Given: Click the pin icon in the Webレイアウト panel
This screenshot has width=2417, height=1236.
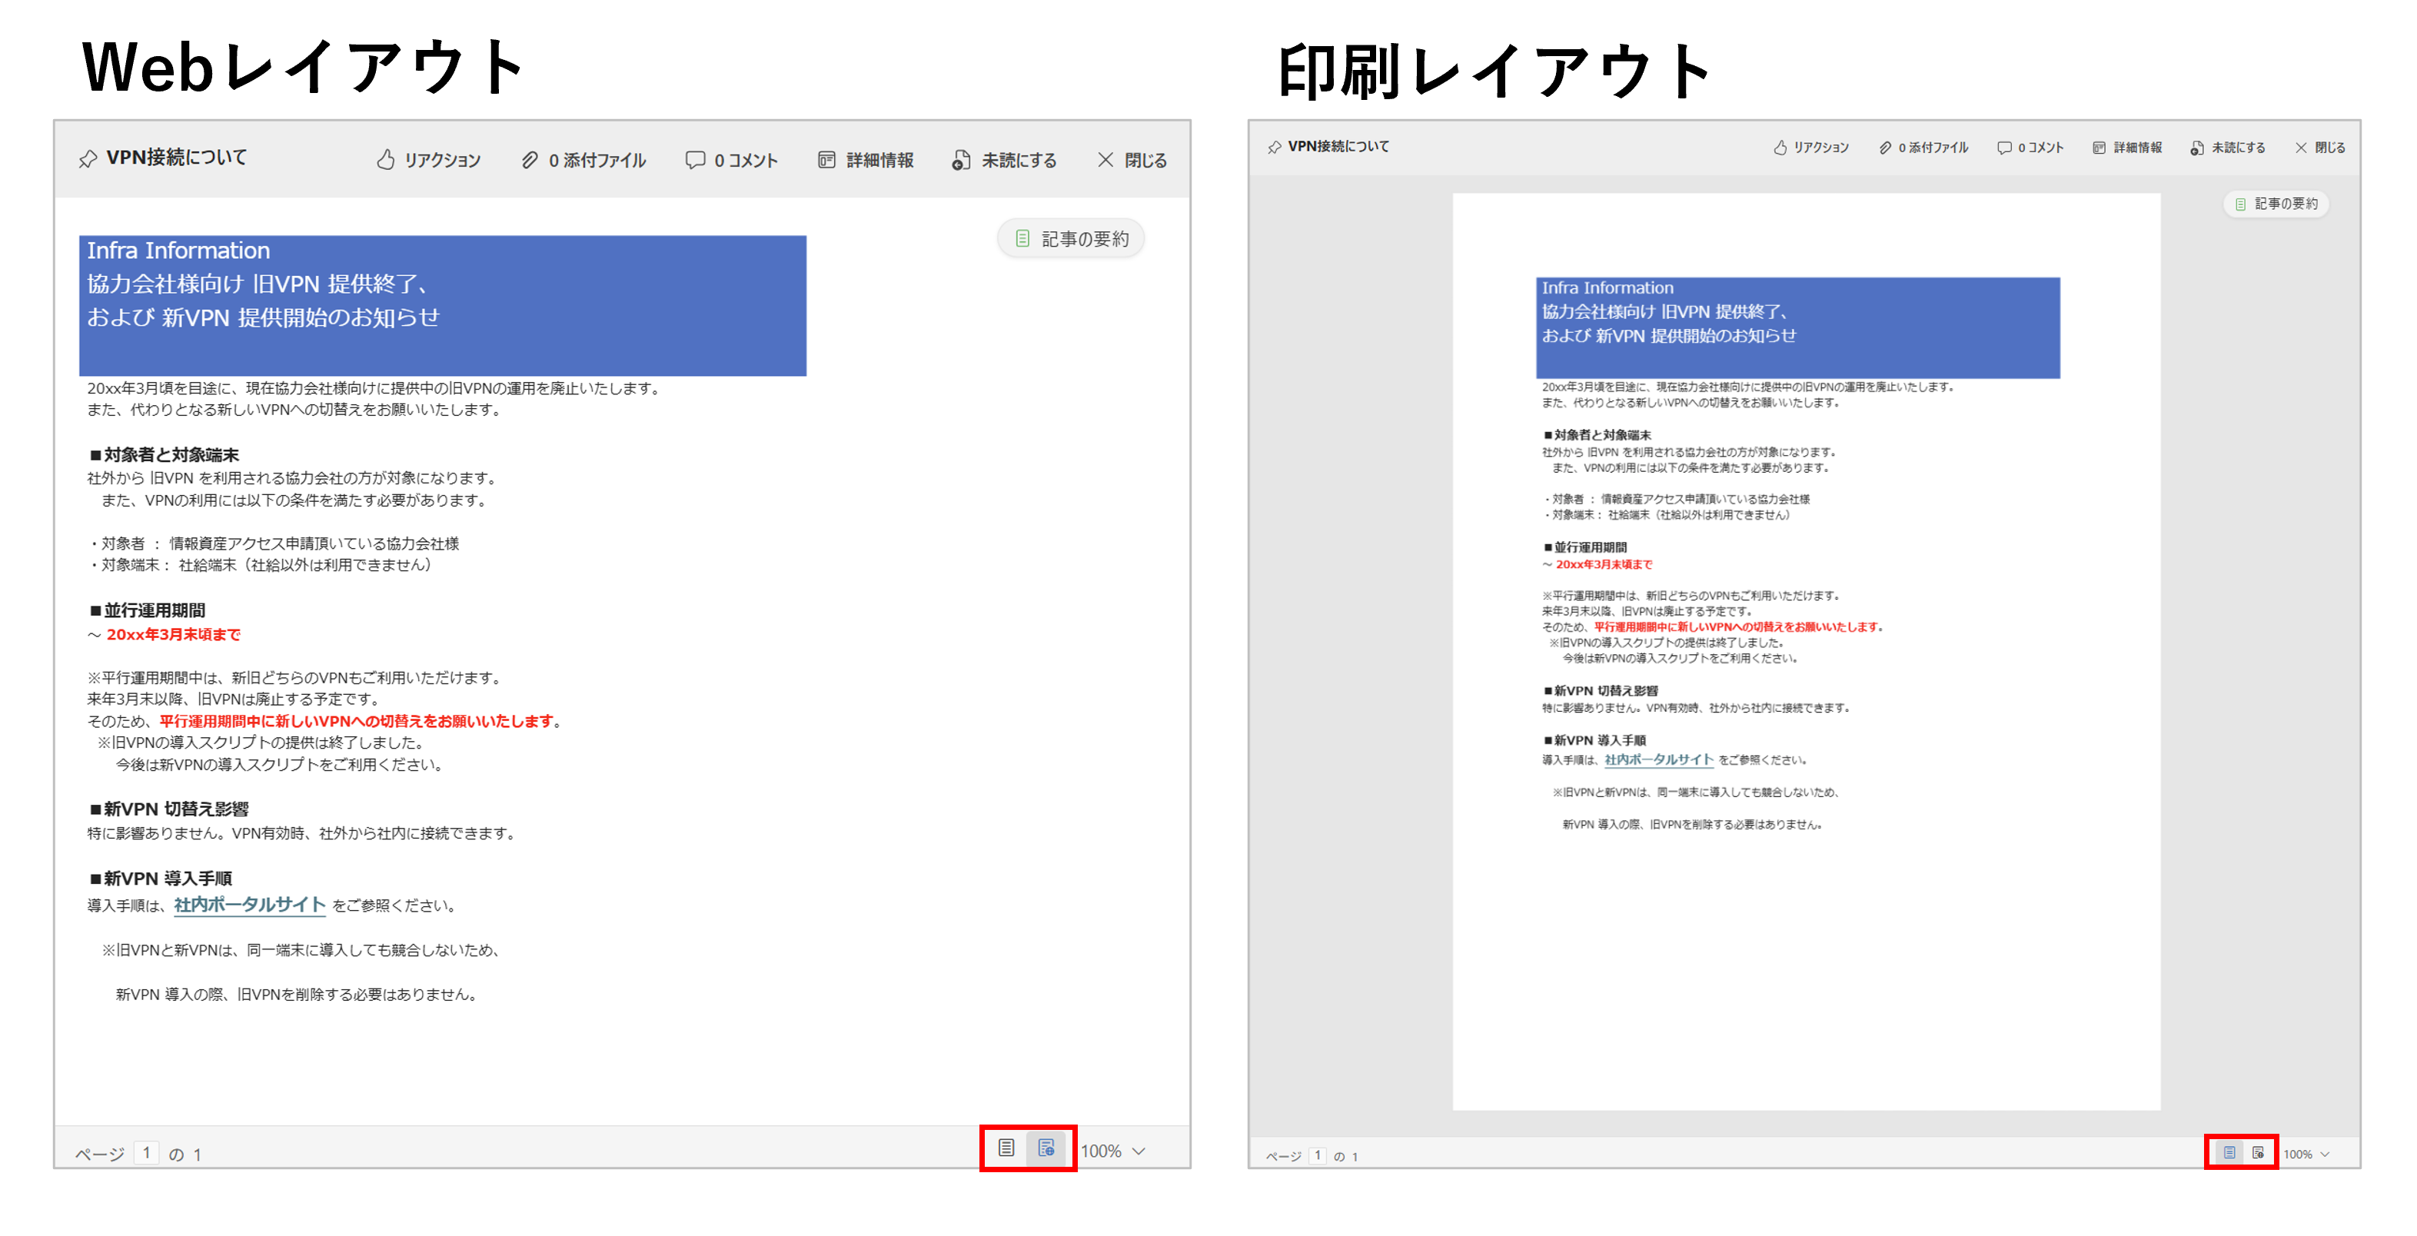Looking at the screenshot, I should [88, 158].
